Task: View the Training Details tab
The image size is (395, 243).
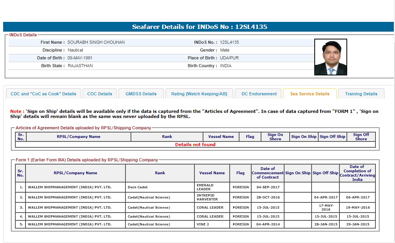Action: (x=361, y=94)
